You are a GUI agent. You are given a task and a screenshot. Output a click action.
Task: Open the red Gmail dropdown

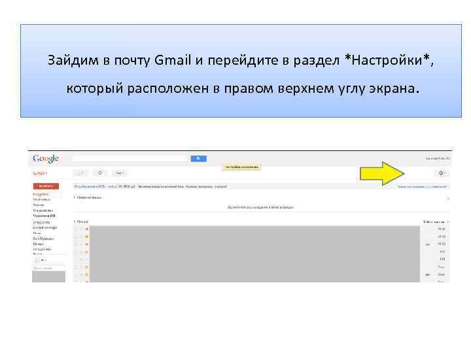tap(40, 173)
